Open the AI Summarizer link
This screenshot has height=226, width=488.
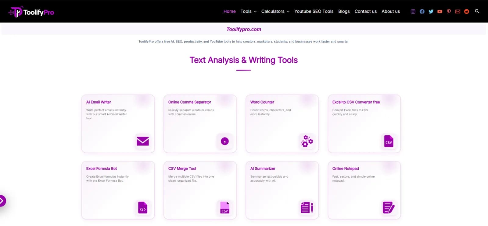pos(263,169)
